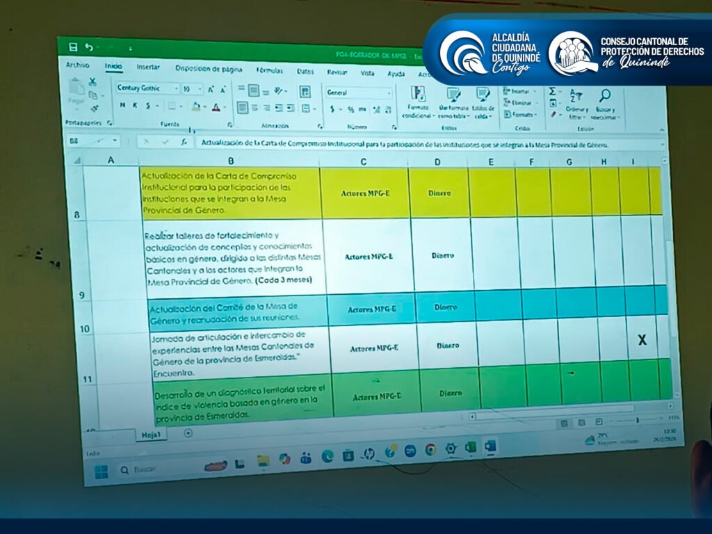The height and width of the screenshot is (534, 712).
Task: Click the Autosum sigma icon
Action: coord(552,91)
